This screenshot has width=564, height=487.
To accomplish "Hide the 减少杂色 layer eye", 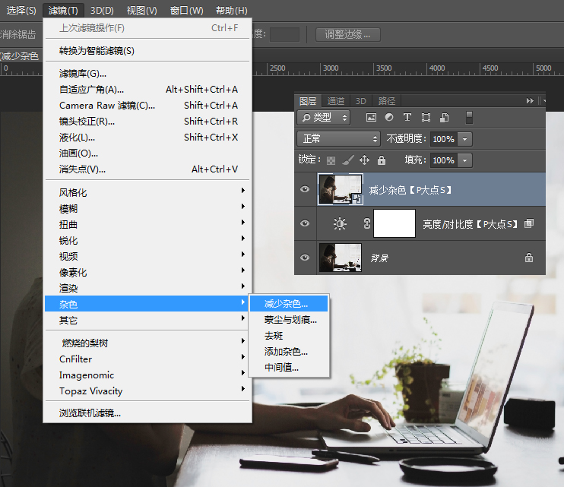I will (305, 189).
